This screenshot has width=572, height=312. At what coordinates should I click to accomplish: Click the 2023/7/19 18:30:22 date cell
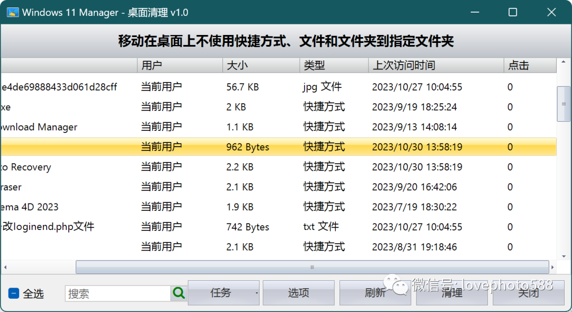pyautogui.click(x=414, y=207)
